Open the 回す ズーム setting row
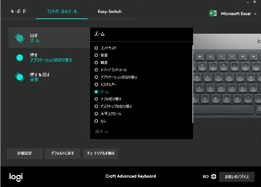The width and height of the screenshot is (261, 187). click(49, 38)
